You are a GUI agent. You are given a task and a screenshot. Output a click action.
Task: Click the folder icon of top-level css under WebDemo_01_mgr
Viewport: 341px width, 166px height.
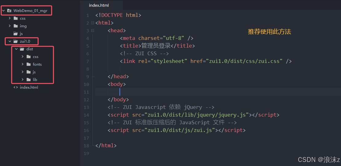15,18
